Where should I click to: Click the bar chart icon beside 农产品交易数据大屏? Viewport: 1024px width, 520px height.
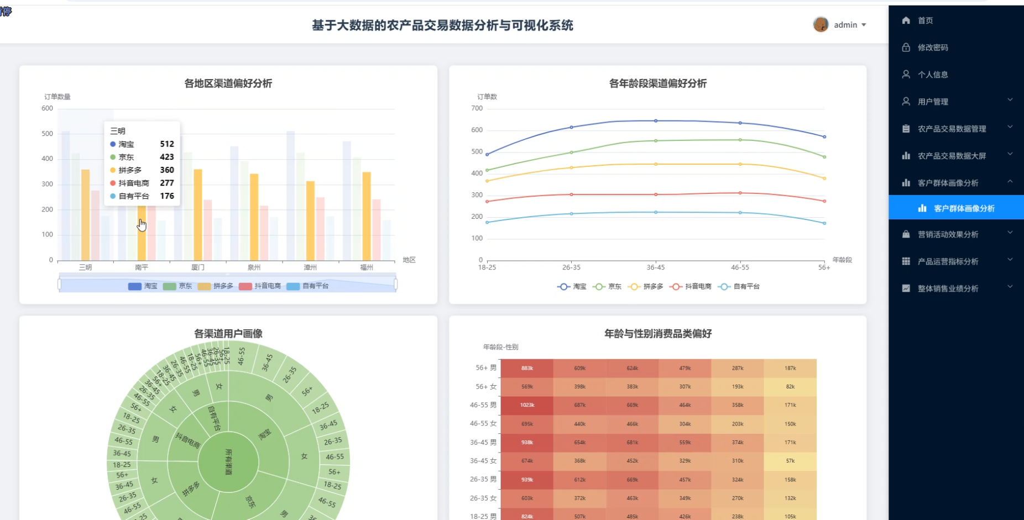[x=906, y=156]
